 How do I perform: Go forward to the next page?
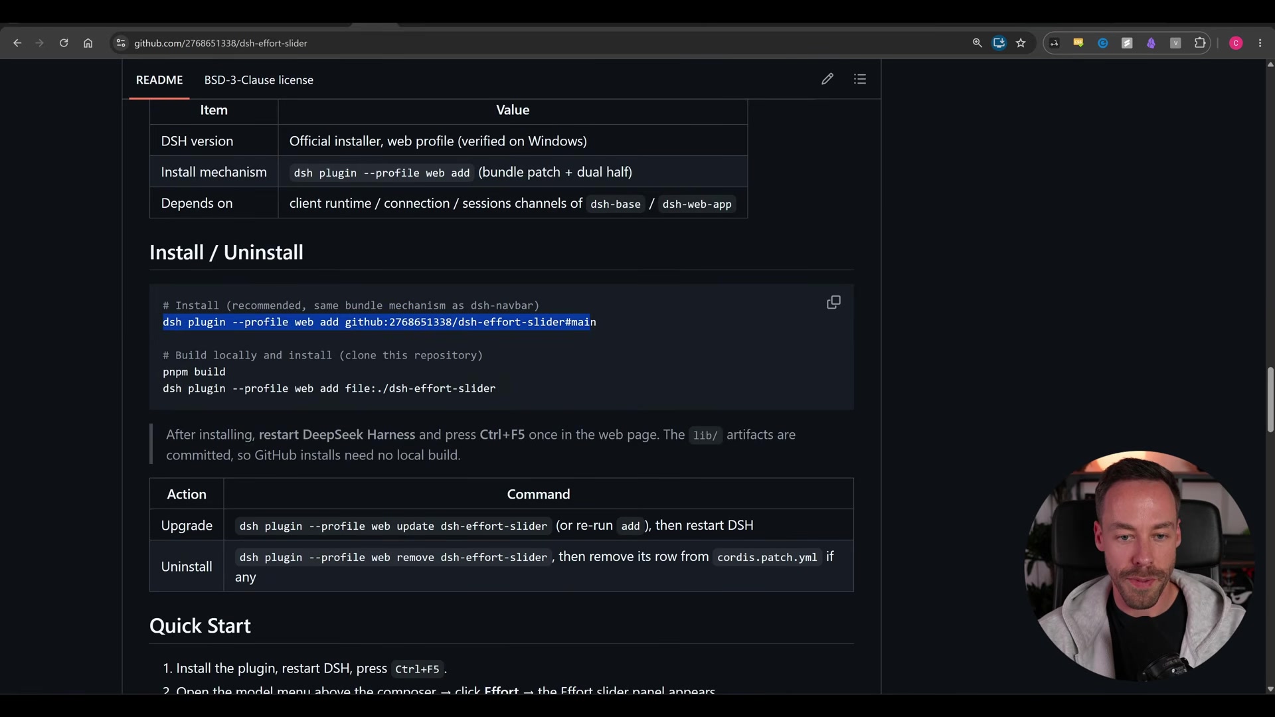pos(40,43)
